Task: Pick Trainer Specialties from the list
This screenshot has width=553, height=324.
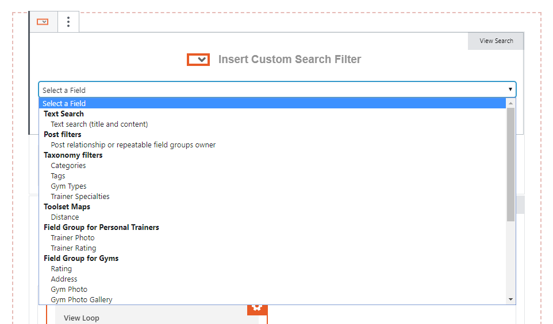Action: 80,197
